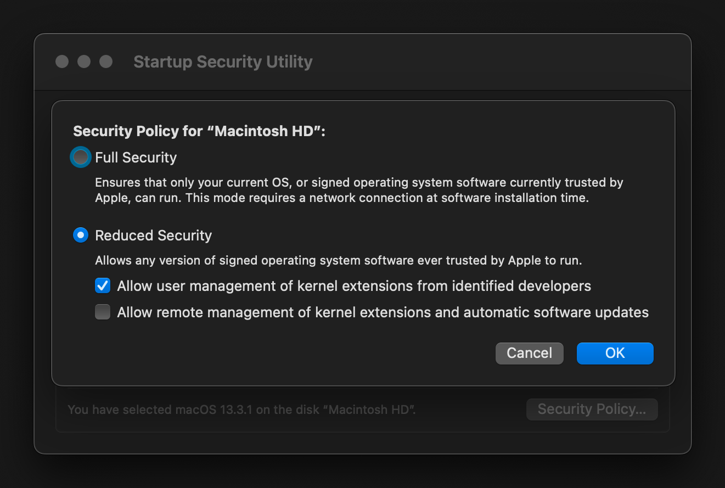Screen dimensions: 725x488
Task: Click the Cancel button
Action: 529,353
